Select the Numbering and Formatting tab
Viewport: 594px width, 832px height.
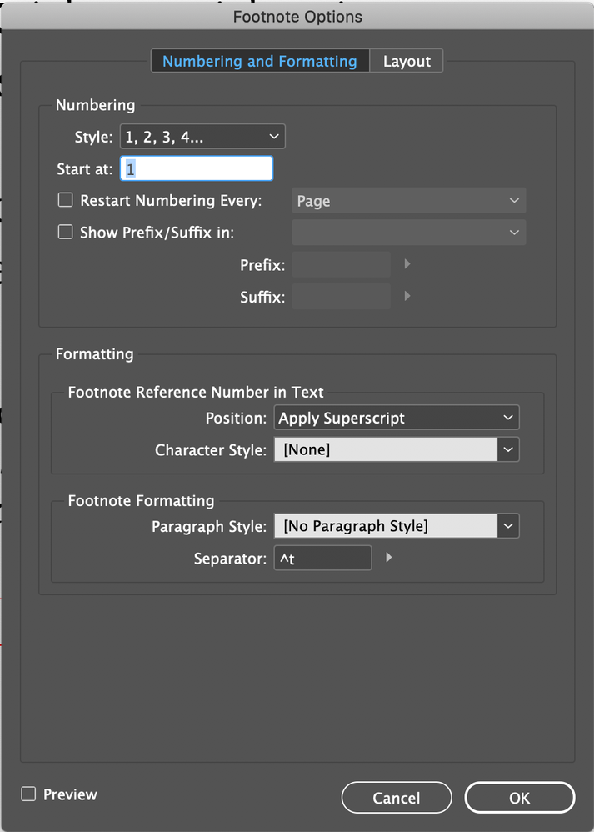tap(259, 61)
